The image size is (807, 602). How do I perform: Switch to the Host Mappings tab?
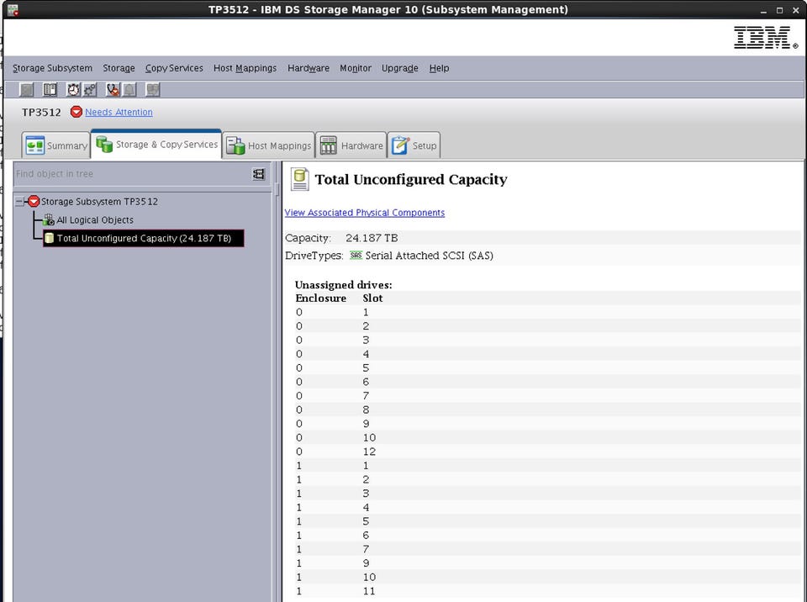coord(268,145)
